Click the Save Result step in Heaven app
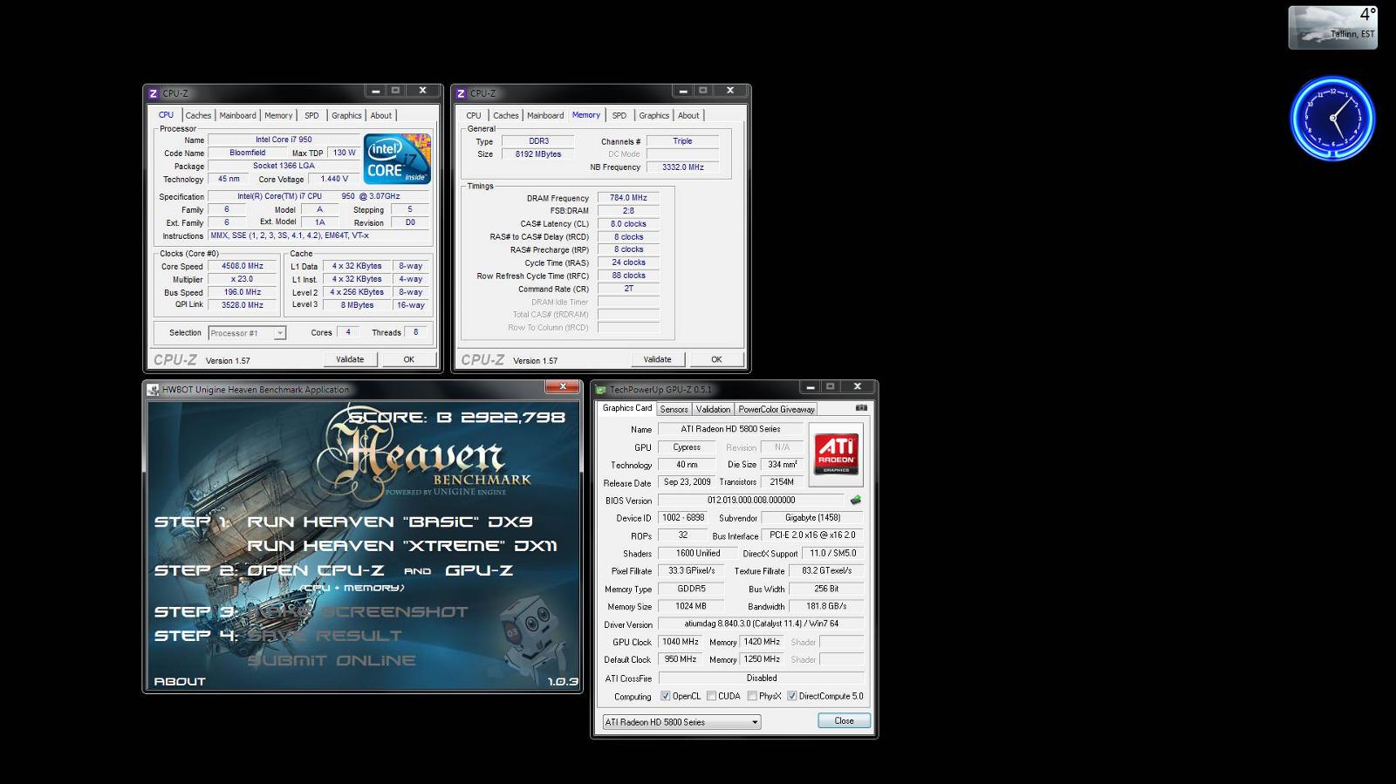This screenshot has height=784, width=1396. pos(325,636)
